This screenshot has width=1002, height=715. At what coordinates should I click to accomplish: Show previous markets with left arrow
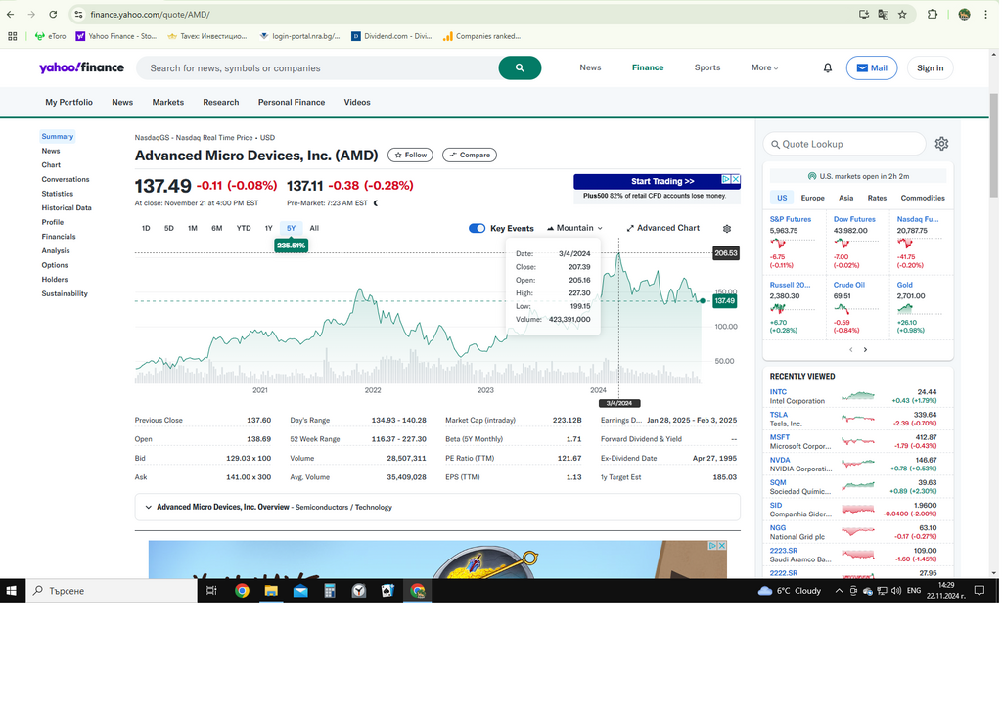coord(850,349)
